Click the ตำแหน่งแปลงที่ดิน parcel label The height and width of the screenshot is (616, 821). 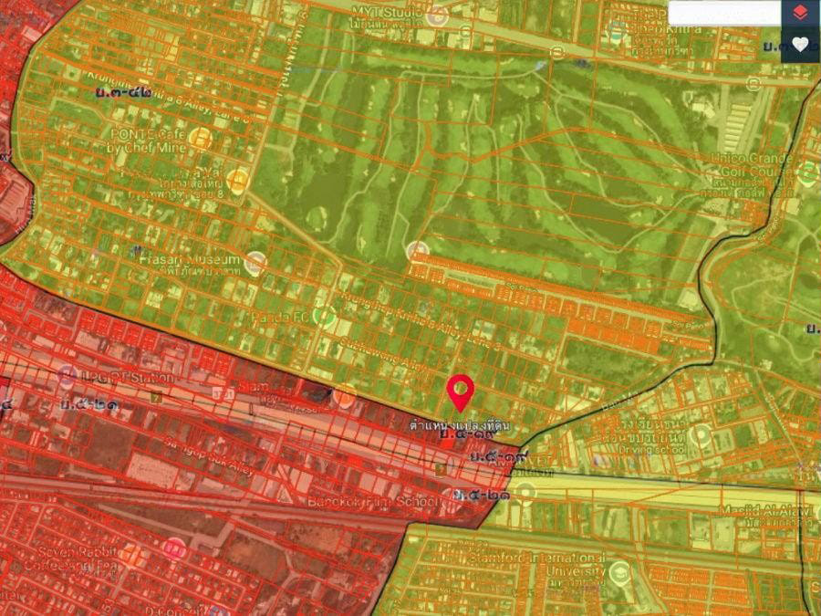click(x=461, y=426)
